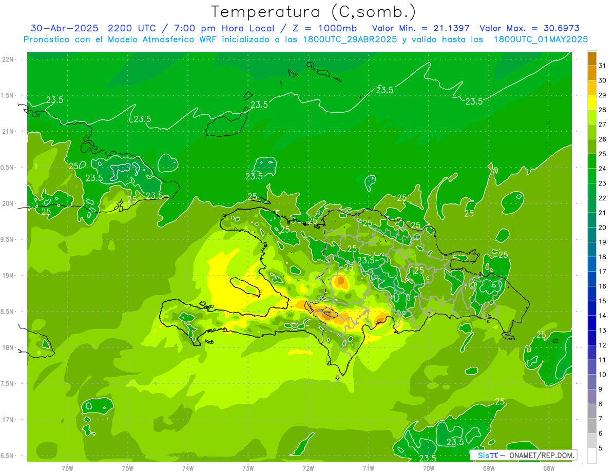The image size is (616, 475).
Task: Click the 18N latitude axis label
Action: pyautogui.click(x=7, y=347)
